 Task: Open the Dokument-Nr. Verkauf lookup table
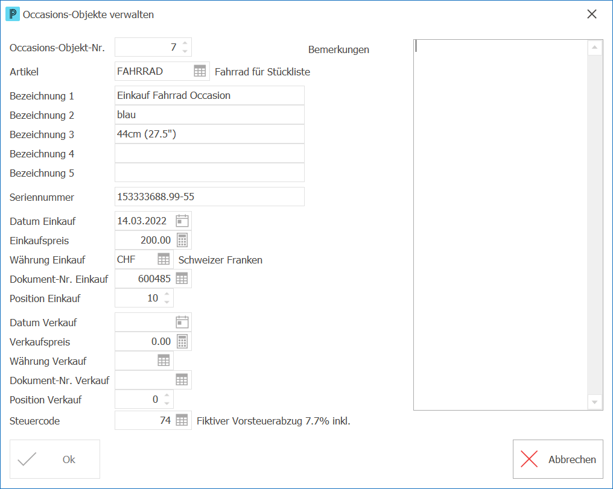[x=182, y=380]
